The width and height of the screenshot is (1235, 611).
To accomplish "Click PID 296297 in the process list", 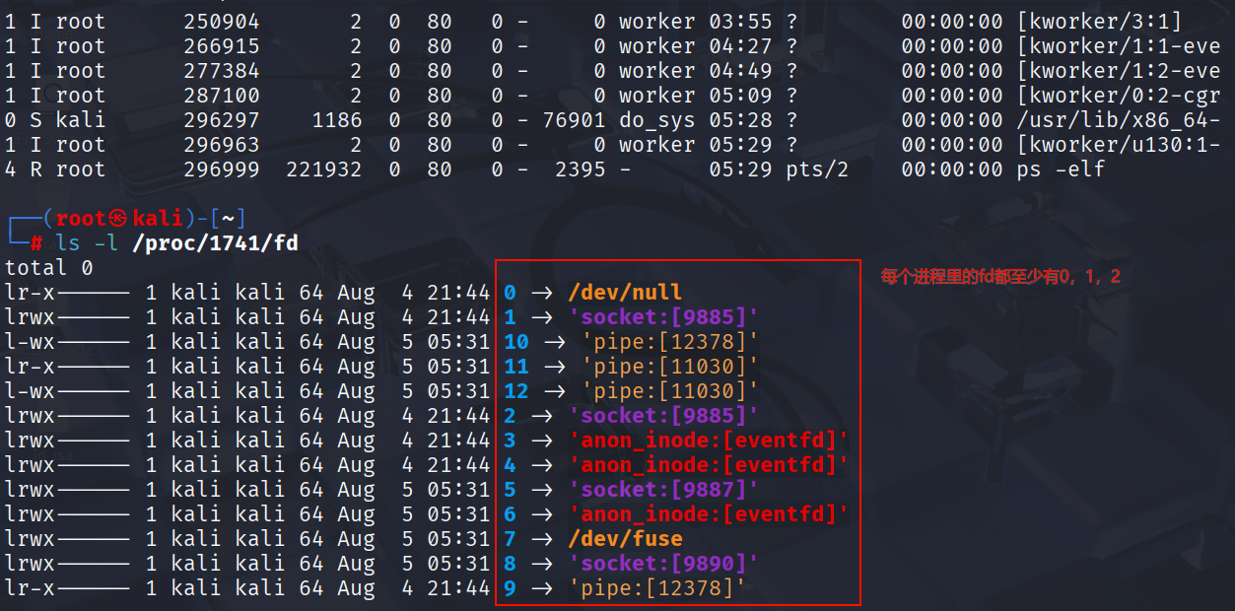I will coord(221,120).
